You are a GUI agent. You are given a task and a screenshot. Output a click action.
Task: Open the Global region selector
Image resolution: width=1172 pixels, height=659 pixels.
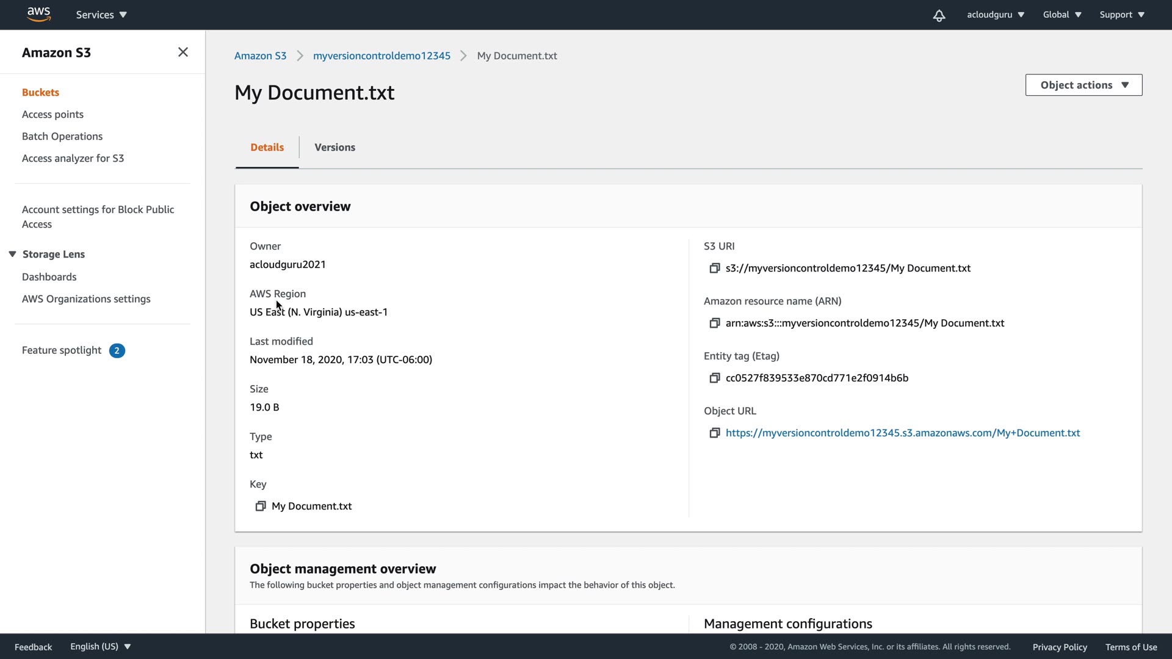click(x=1062, y=15)
